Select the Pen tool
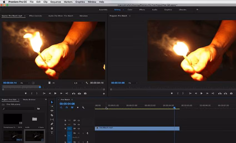The width and height of the screenshot is (236, 143). [x=52, y=124]
